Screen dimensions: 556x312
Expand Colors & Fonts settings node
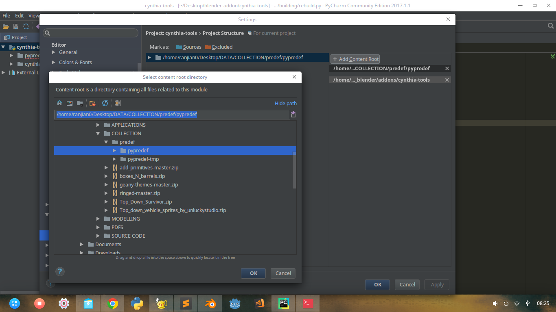(54, 63)
